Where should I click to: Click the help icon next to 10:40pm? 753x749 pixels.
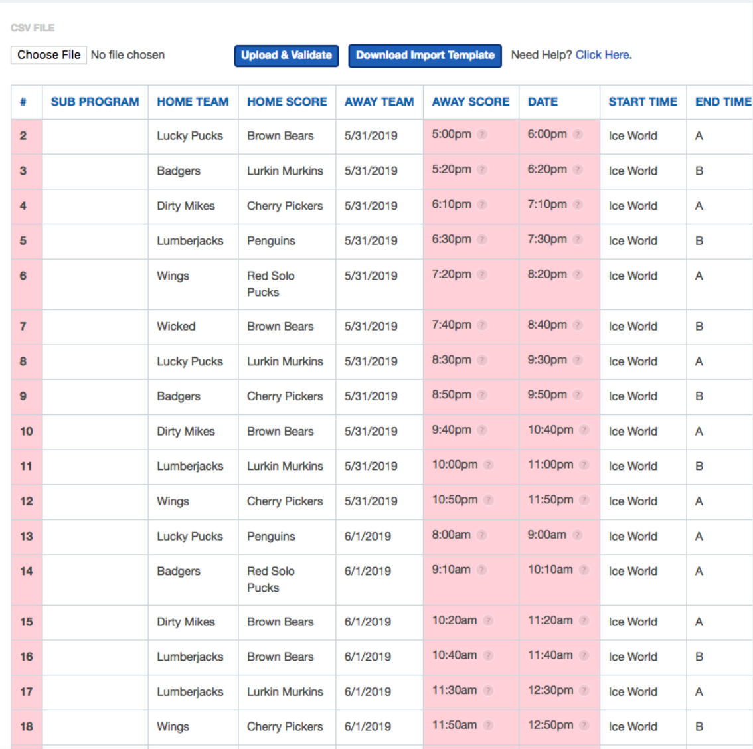[584, 430]
